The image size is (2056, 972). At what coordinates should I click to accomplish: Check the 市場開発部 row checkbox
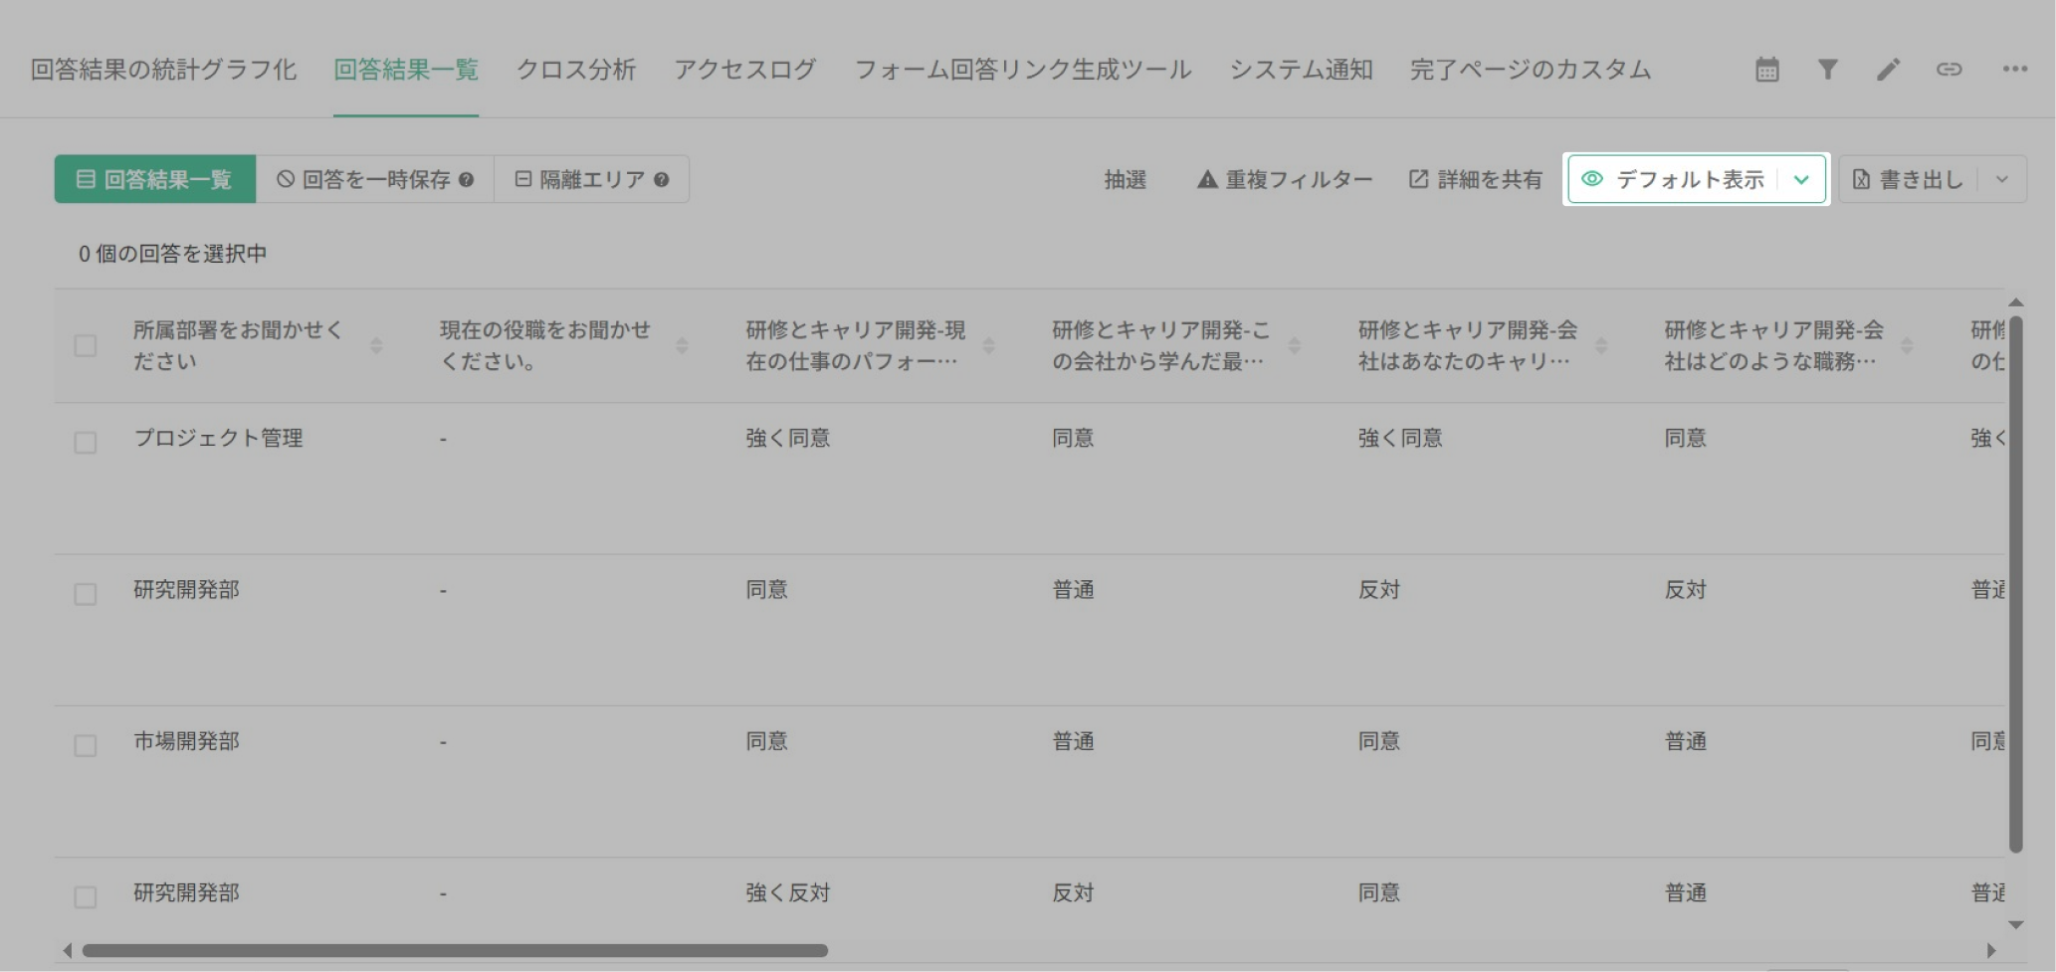point(86,745)
